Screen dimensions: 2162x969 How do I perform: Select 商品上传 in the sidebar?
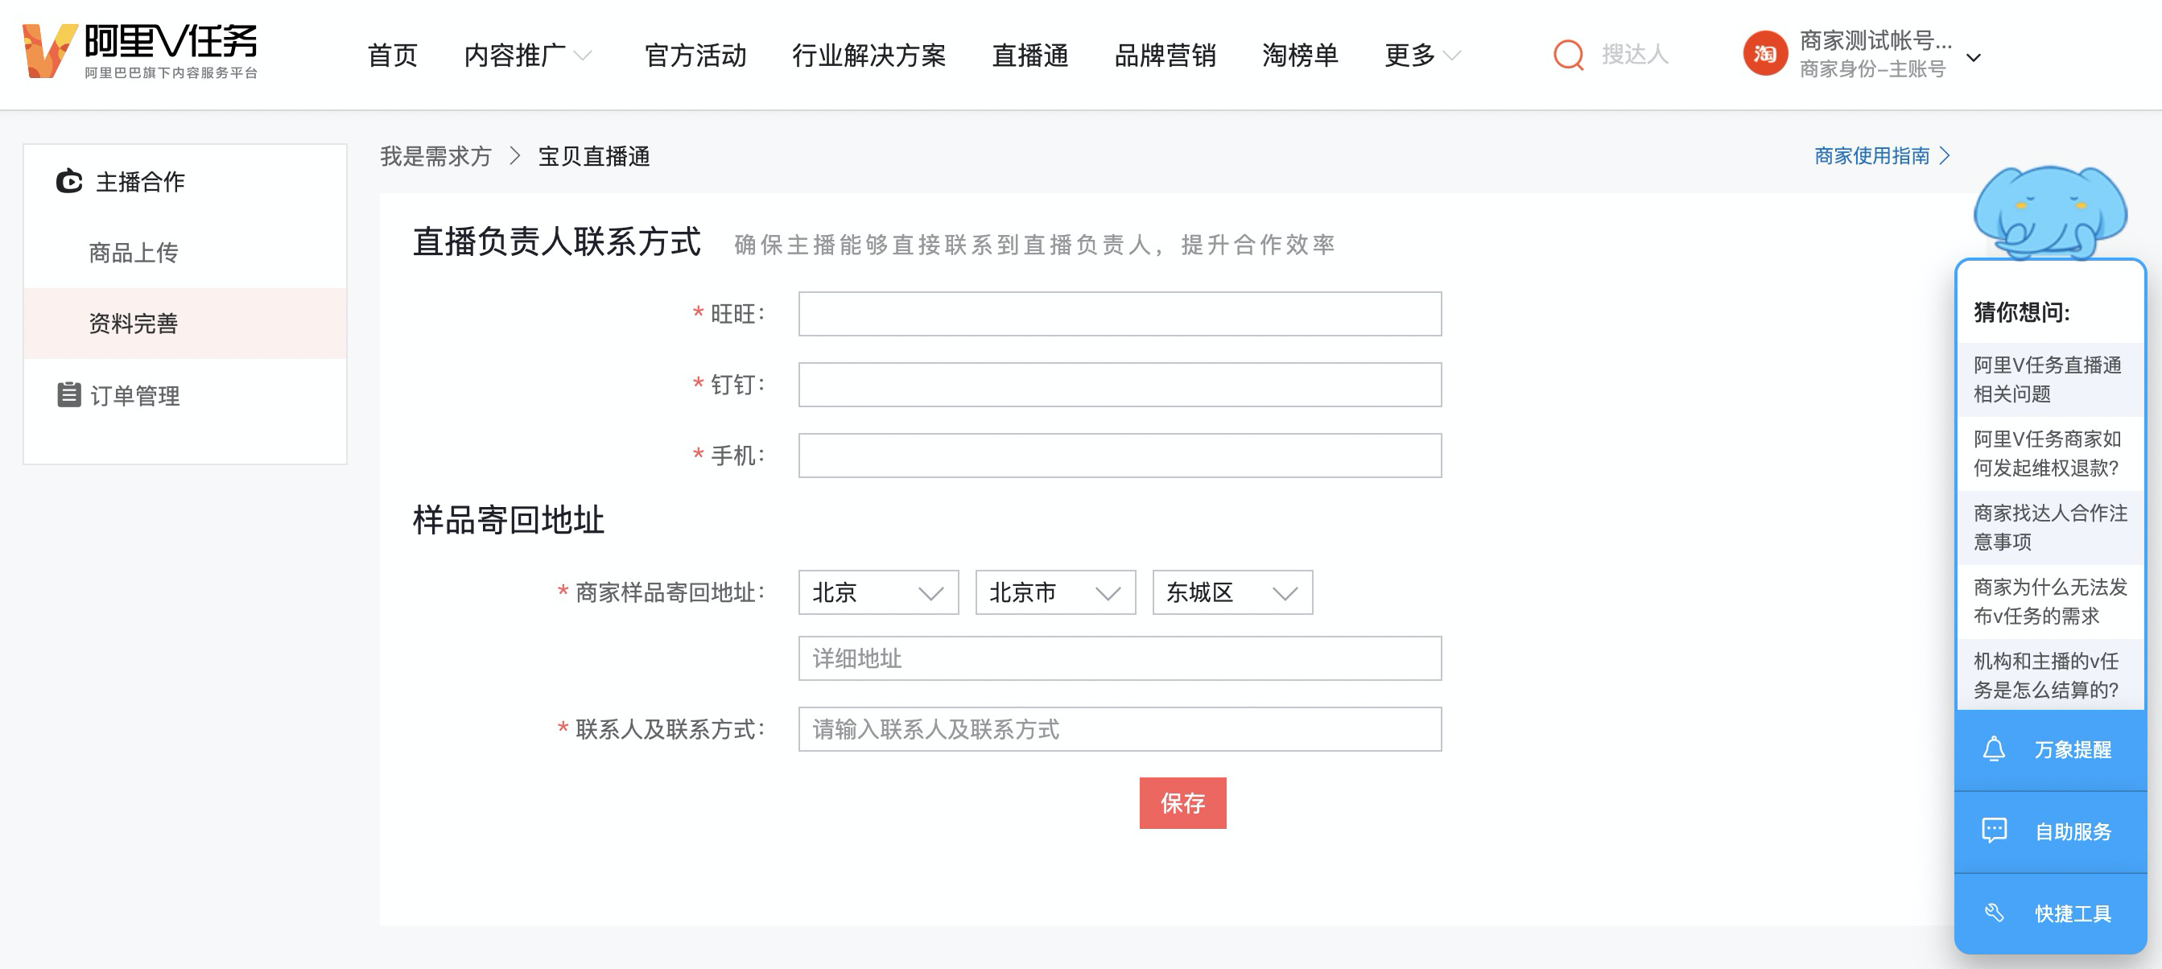[x=134, y=253]
